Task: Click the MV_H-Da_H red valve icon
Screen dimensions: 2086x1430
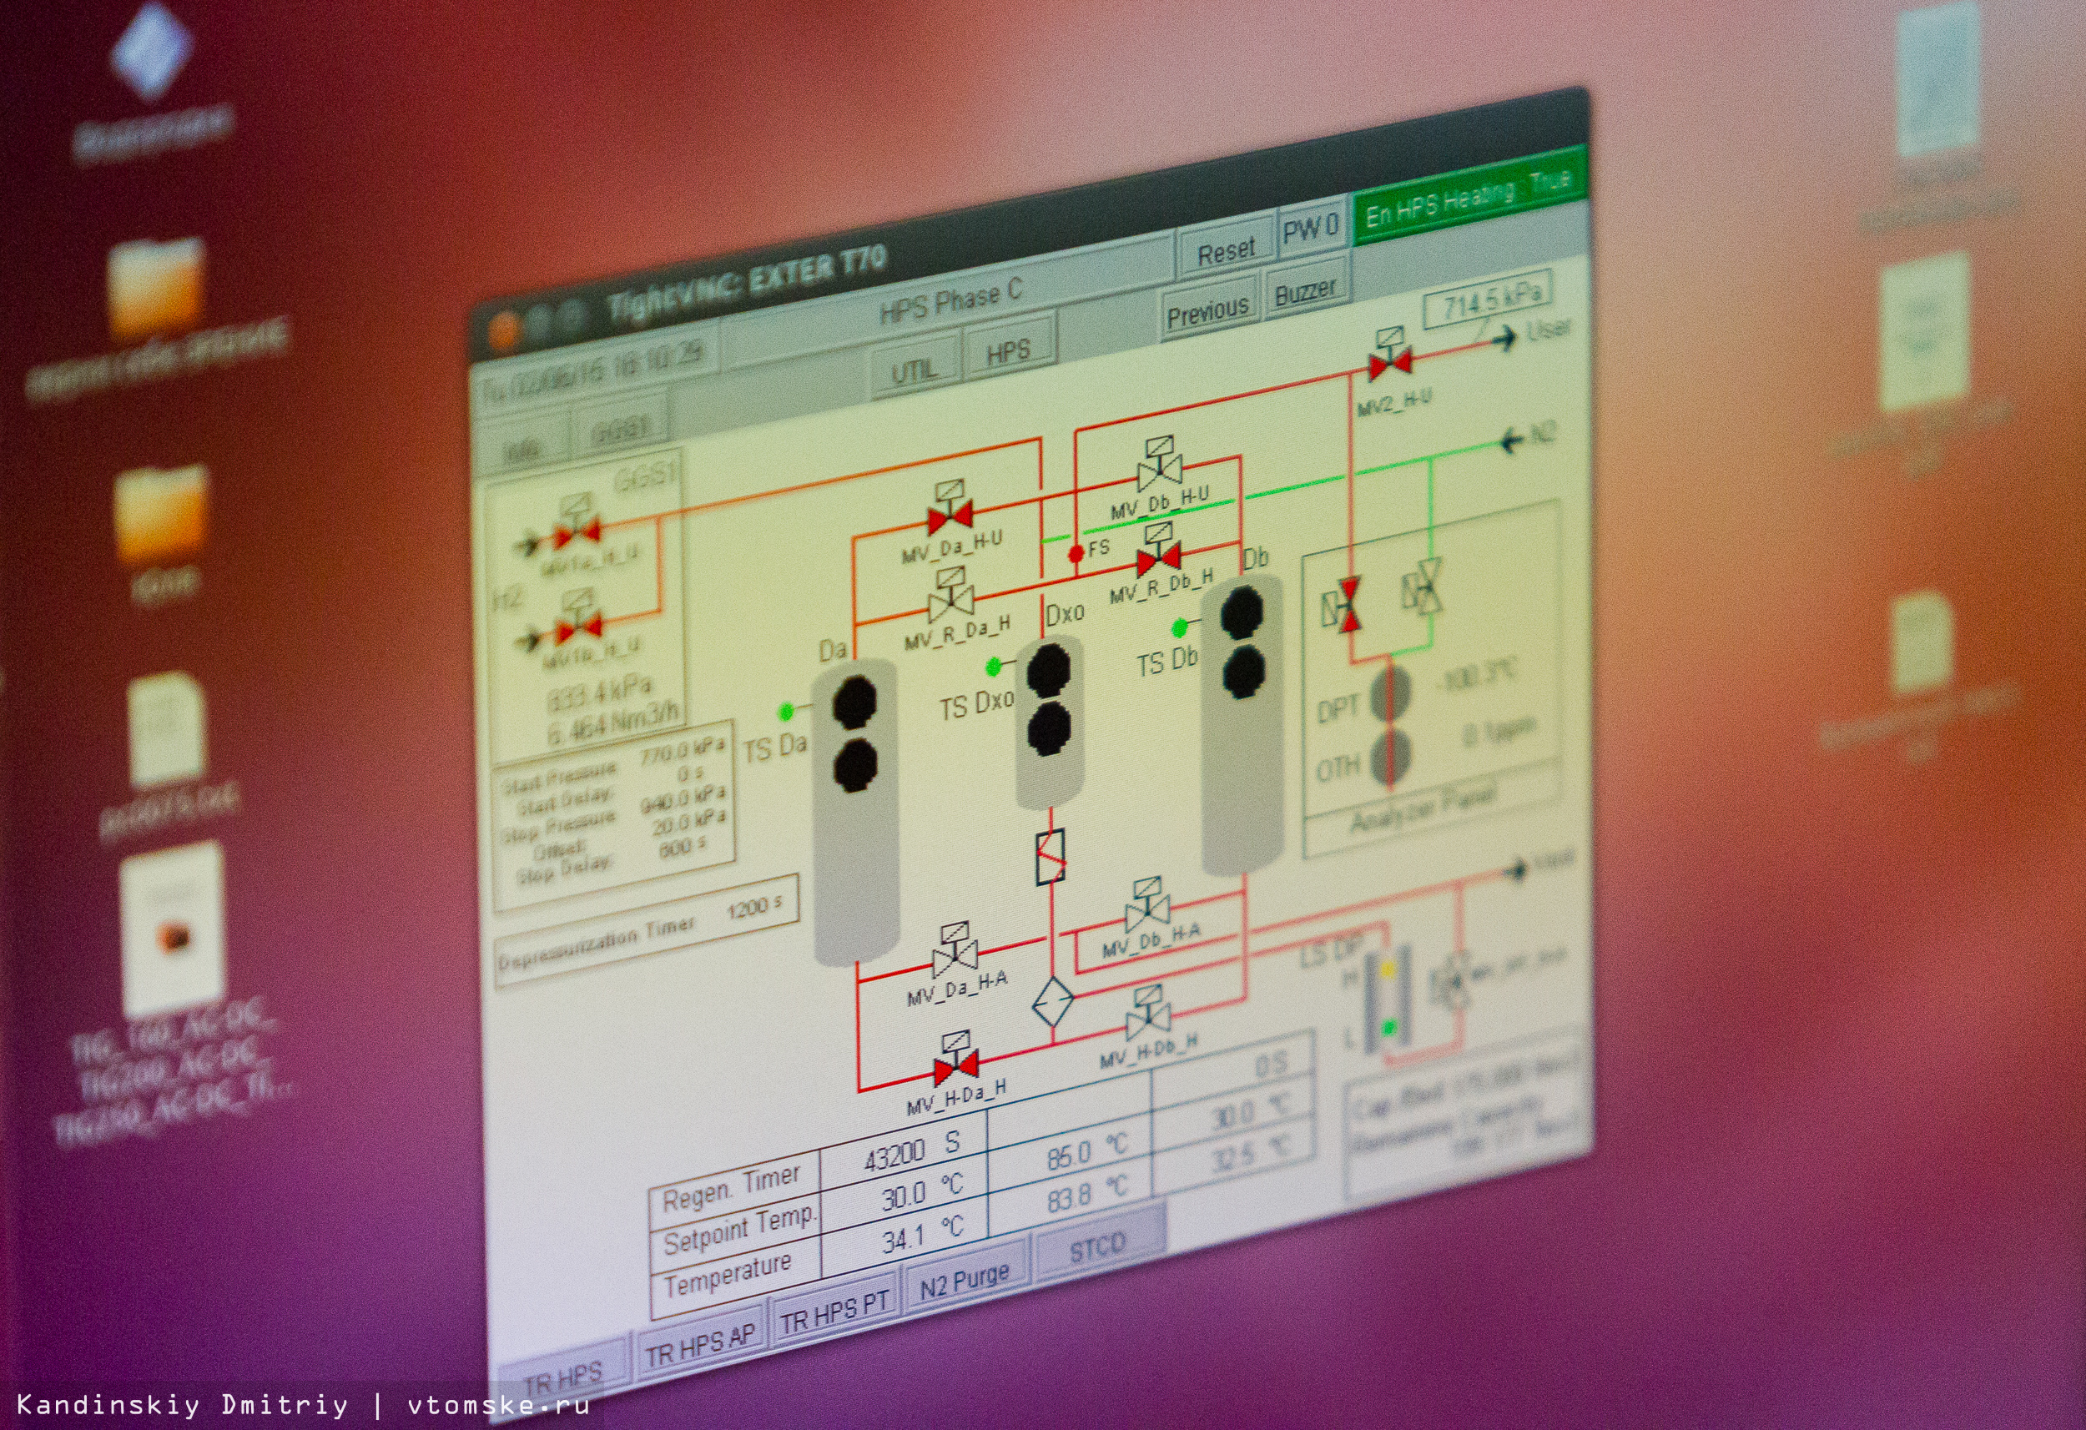Action: (x=956, y=1065)
